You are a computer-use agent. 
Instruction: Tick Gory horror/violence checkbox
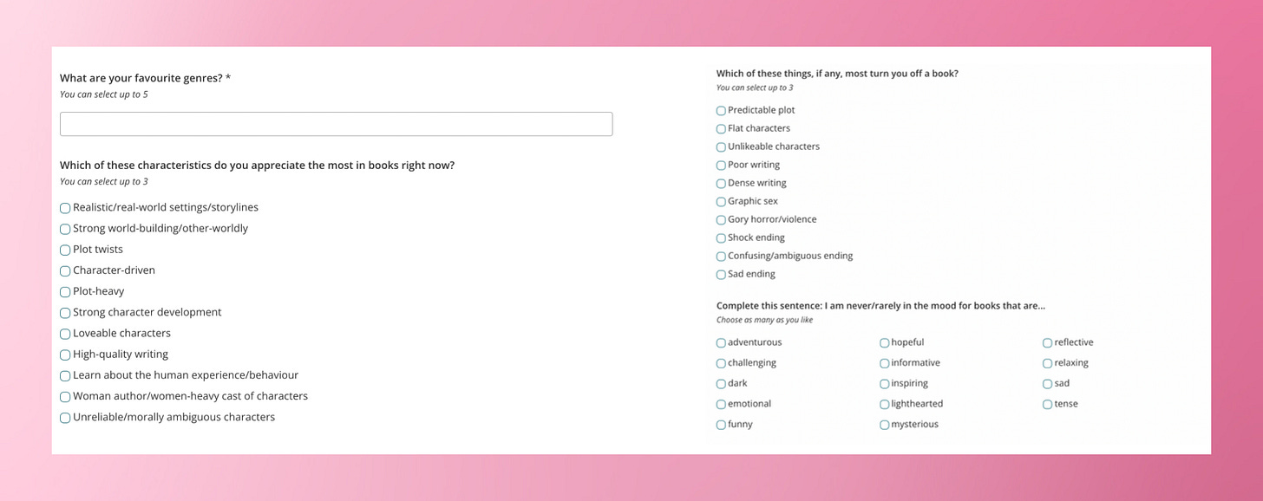coord(721,220)
